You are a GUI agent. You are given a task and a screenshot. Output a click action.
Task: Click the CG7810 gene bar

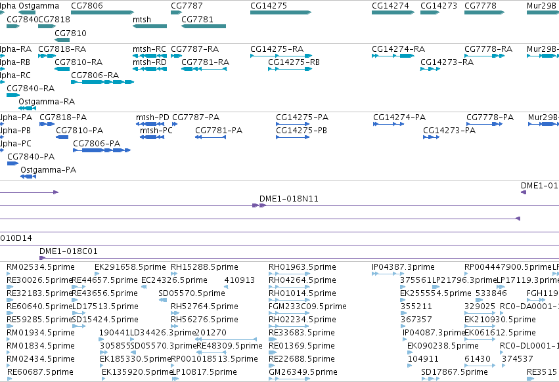click(62, 40)
